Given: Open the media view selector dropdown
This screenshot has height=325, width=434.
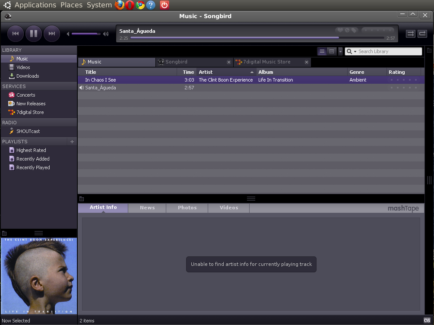Looking at the screenshot, I should 340,51.
